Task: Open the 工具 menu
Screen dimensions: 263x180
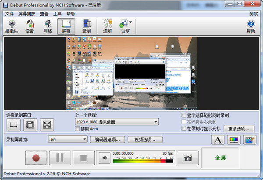Action: [x=57, y=14]
